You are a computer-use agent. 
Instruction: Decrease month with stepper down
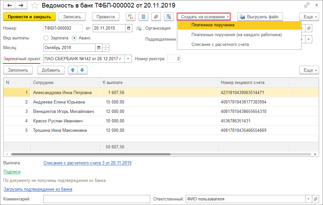coord(105,50)
